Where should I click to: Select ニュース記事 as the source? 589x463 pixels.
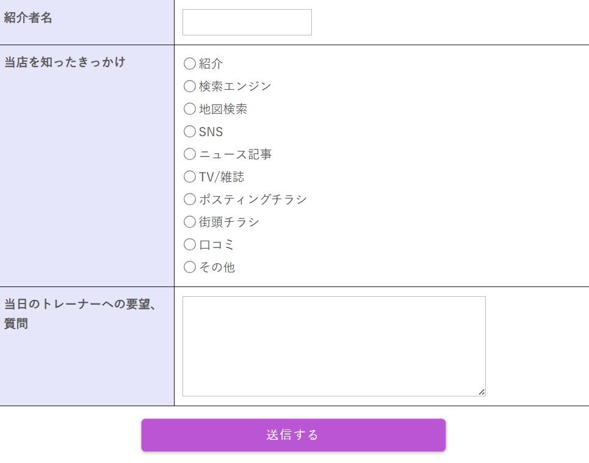coord(190,154)
